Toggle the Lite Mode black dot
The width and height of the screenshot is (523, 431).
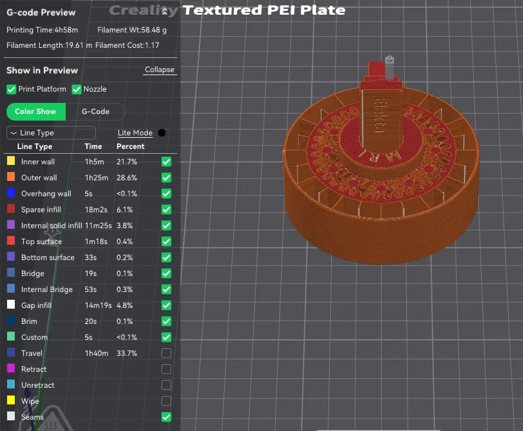pyautogui.click(x=162, y=132)
